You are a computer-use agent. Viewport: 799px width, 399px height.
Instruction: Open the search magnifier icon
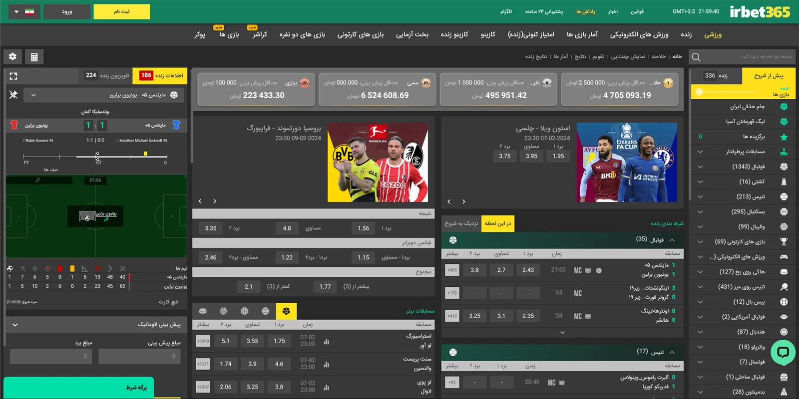696,57
